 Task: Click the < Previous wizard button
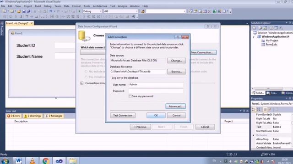[141, 127]
